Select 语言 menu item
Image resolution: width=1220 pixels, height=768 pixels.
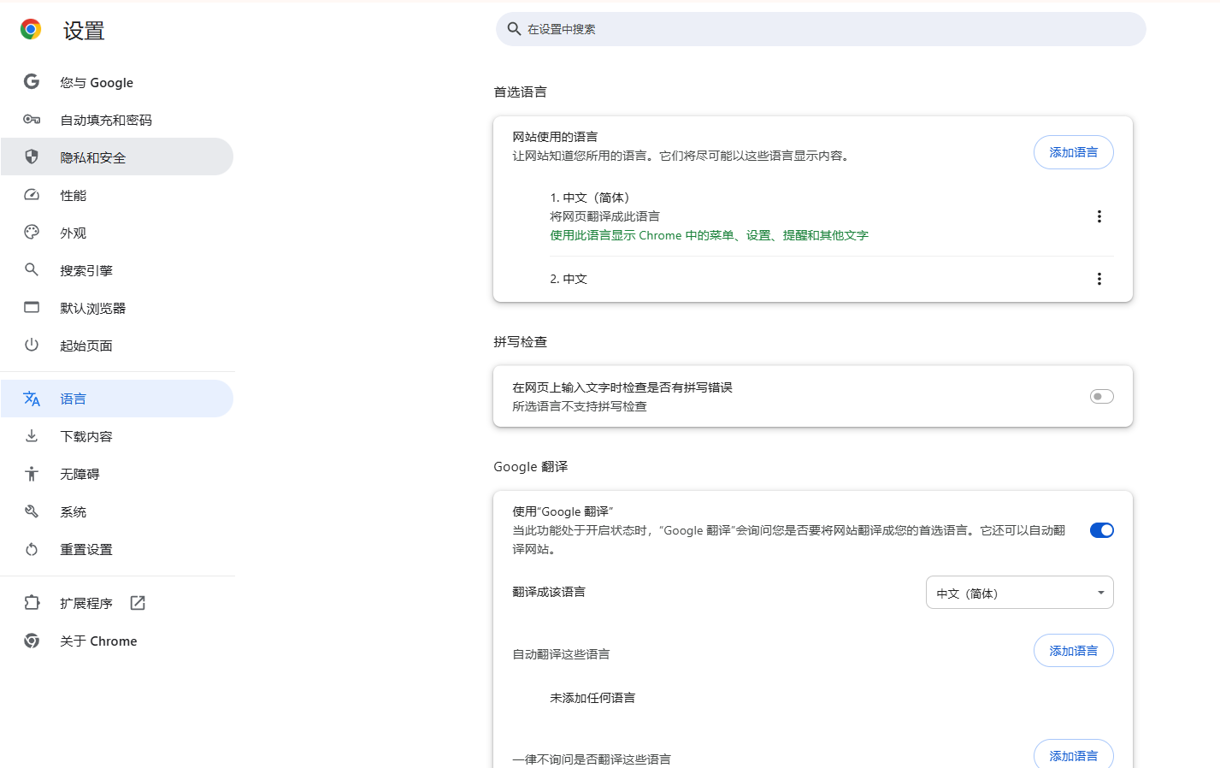point(117,399)
